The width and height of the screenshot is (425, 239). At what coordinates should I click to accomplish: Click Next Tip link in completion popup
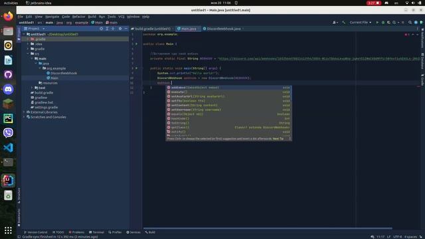point(278,139)
